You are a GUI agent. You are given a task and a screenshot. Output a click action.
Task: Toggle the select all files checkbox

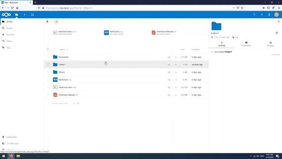pyautogui.click(x=48, y=49)
